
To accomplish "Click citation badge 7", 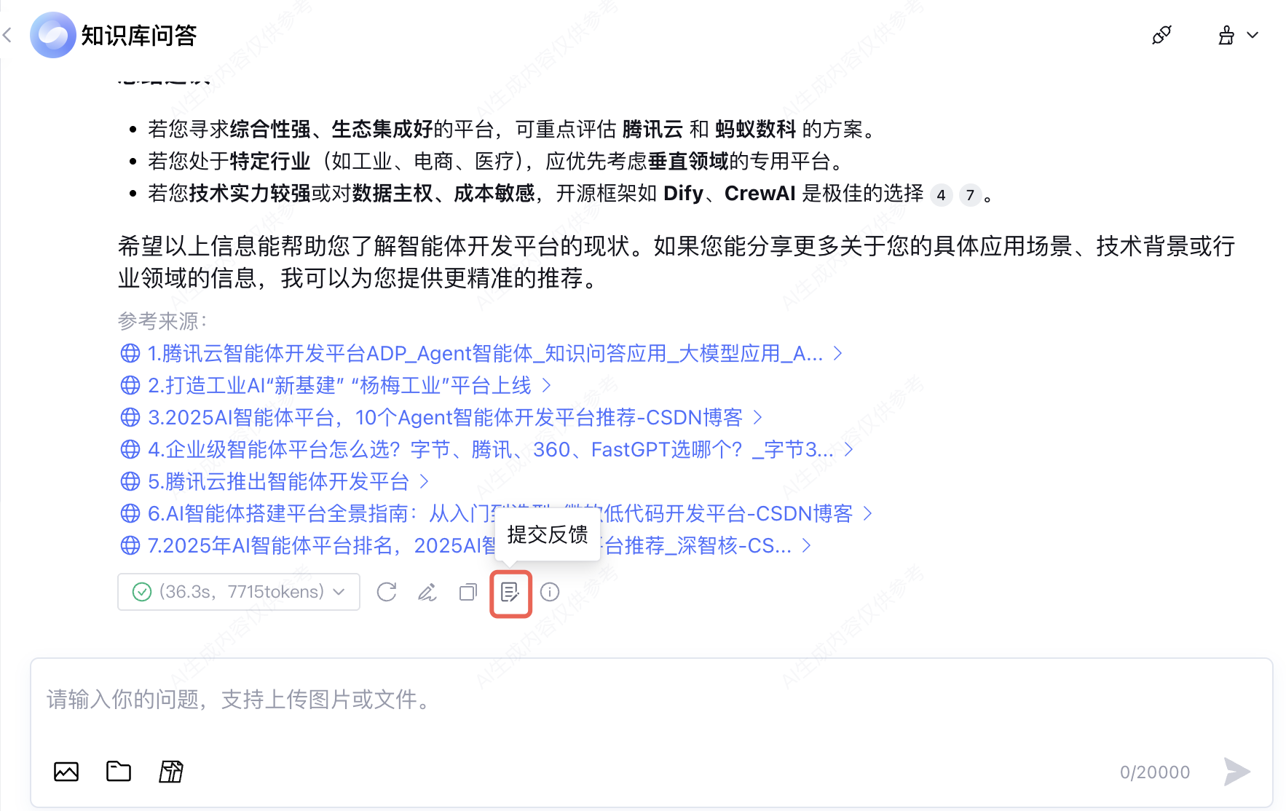I will [x=970, y=195].
